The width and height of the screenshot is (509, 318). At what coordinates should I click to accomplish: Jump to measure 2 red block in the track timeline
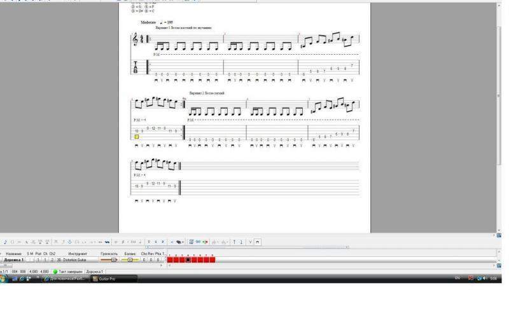(176, 259)
